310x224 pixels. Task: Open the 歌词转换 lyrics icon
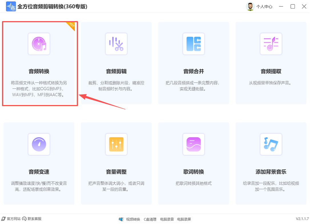[194, 144]
